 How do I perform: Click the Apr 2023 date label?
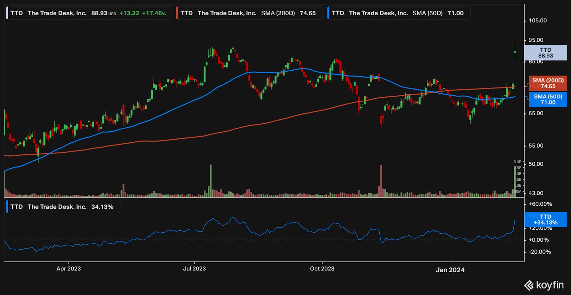(69, 269)
